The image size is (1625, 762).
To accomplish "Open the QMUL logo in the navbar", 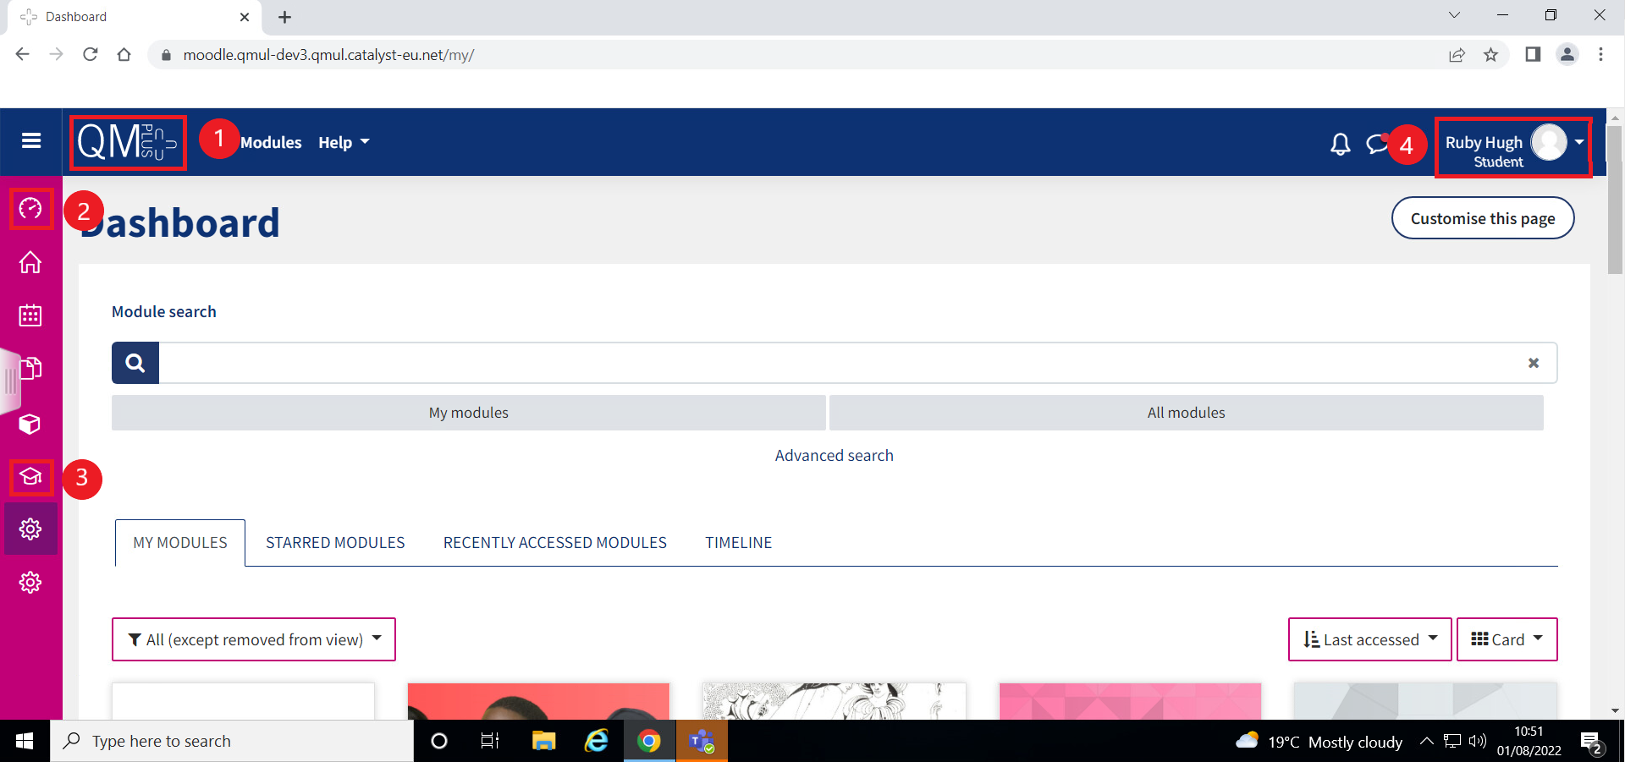I will (x=127, y=142).
